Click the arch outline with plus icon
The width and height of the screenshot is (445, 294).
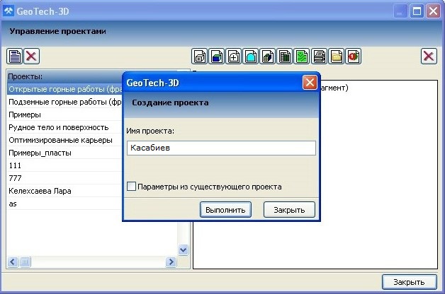tap(234, 56)
